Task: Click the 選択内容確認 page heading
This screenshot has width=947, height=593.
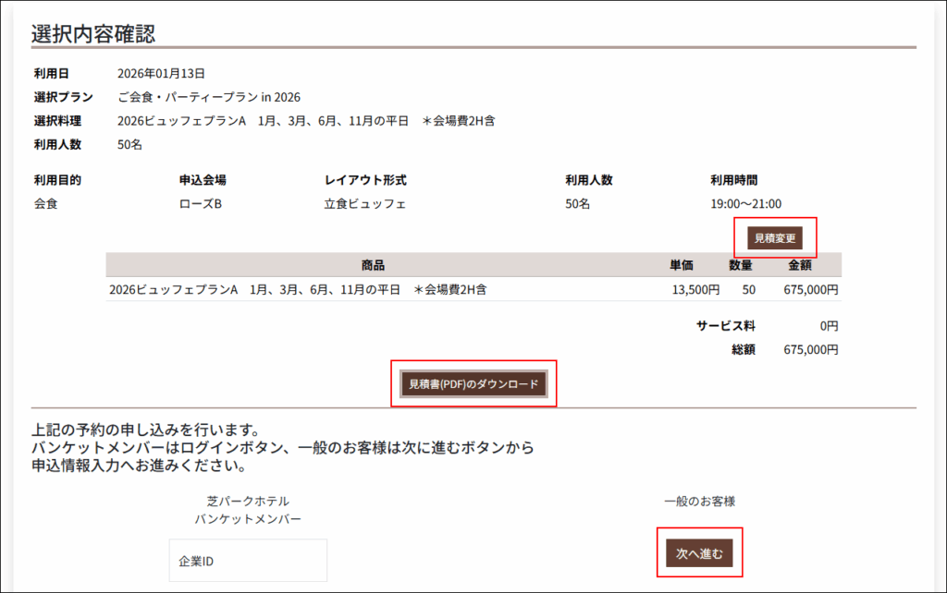Action: point(93,34)
